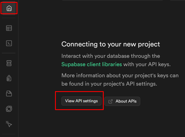Click the Connecting to your new project heading
The image size is (185, 137).
tap(111, 44)
